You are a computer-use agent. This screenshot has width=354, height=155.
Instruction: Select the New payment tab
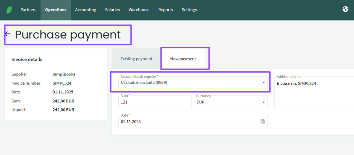tap(183, 59)
